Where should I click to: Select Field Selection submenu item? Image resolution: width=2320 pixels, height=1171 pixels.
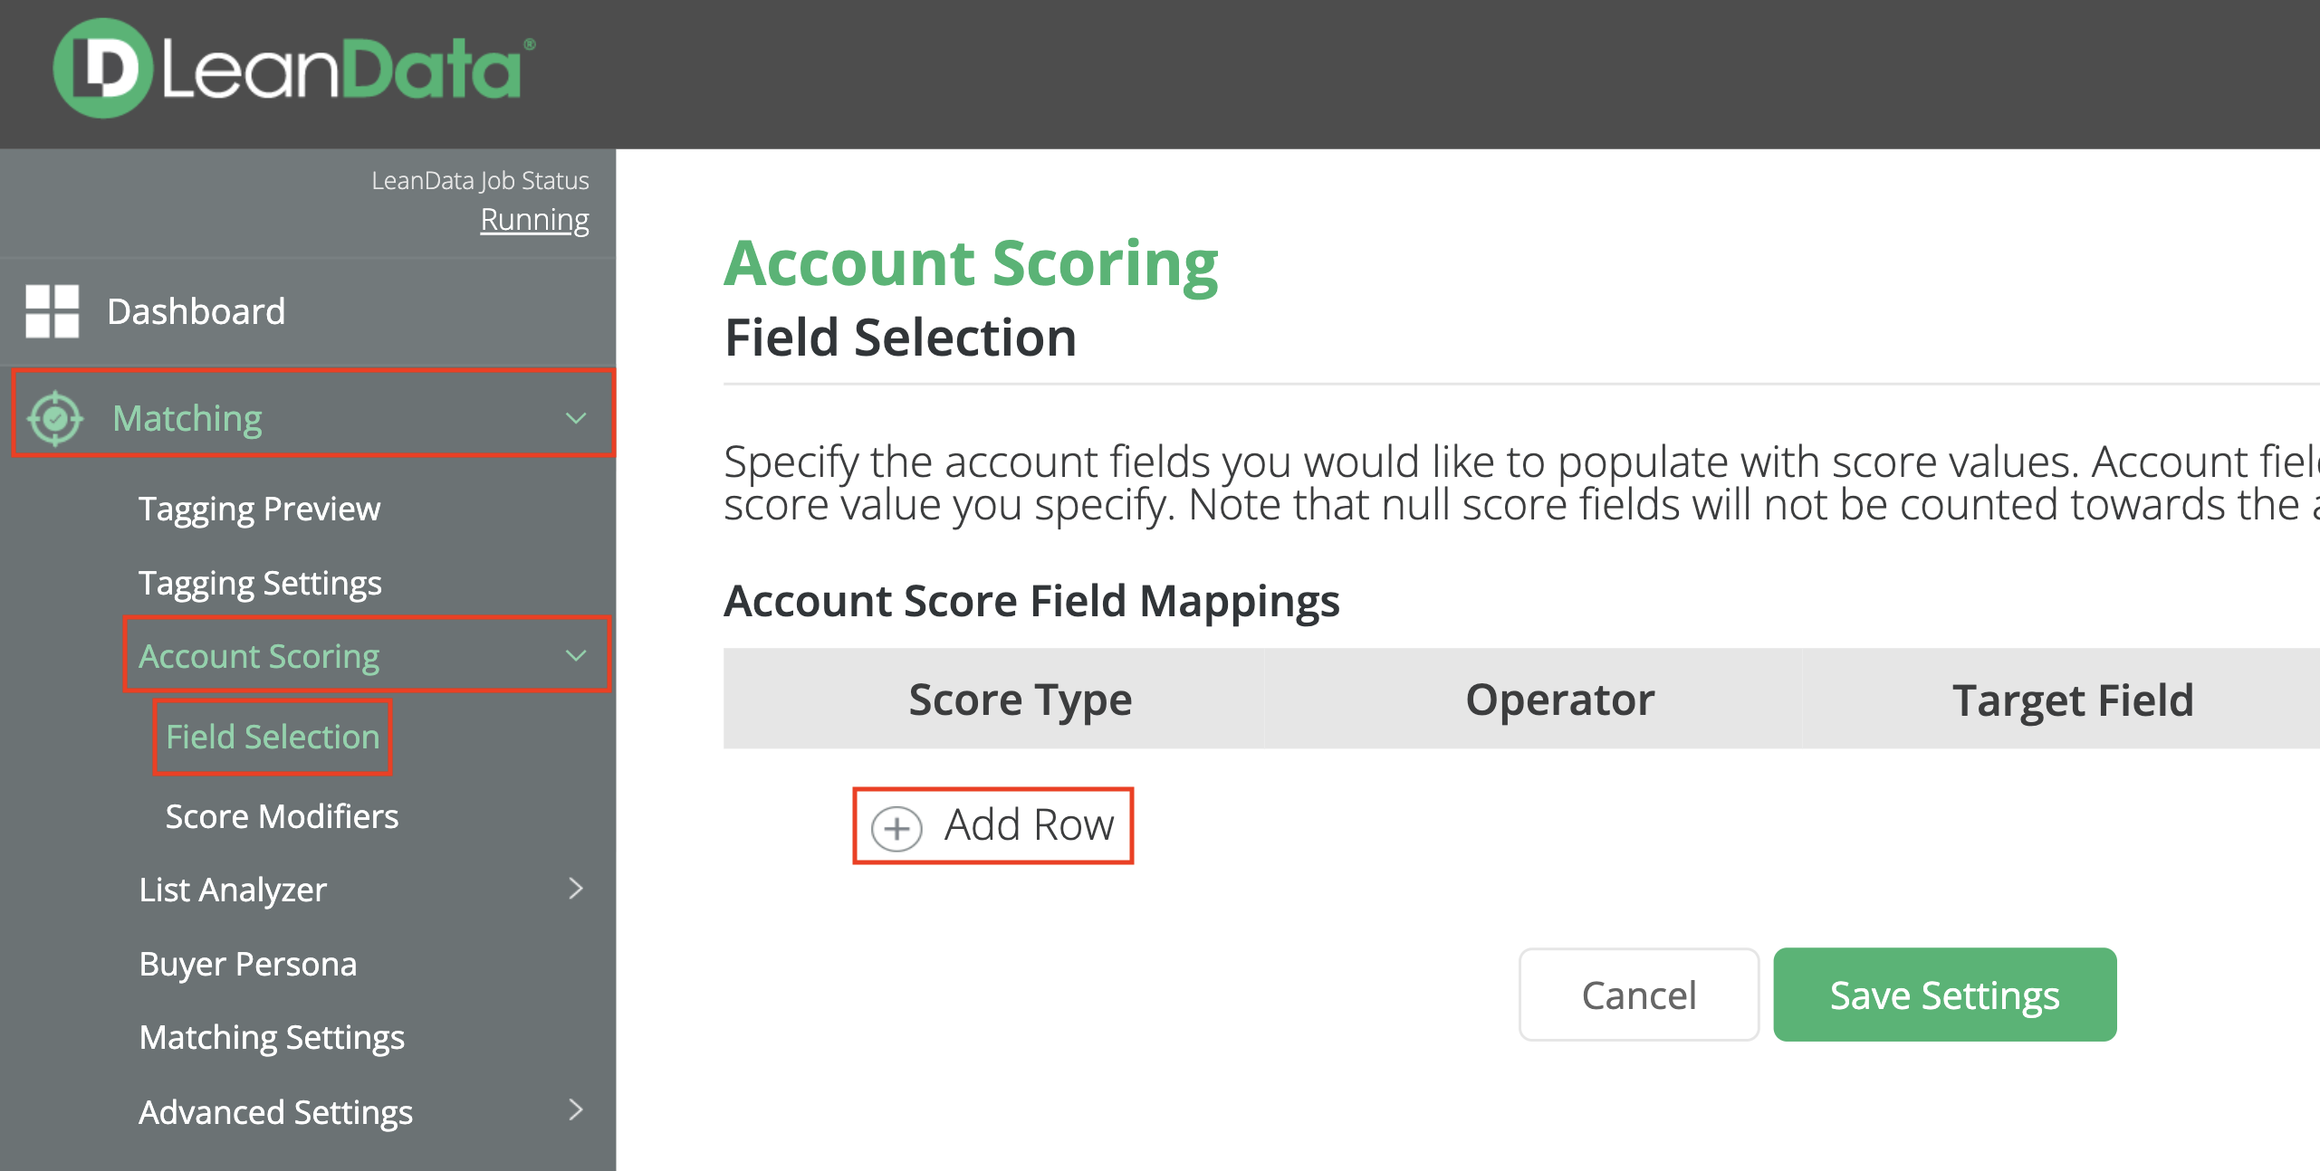[273, 737]
